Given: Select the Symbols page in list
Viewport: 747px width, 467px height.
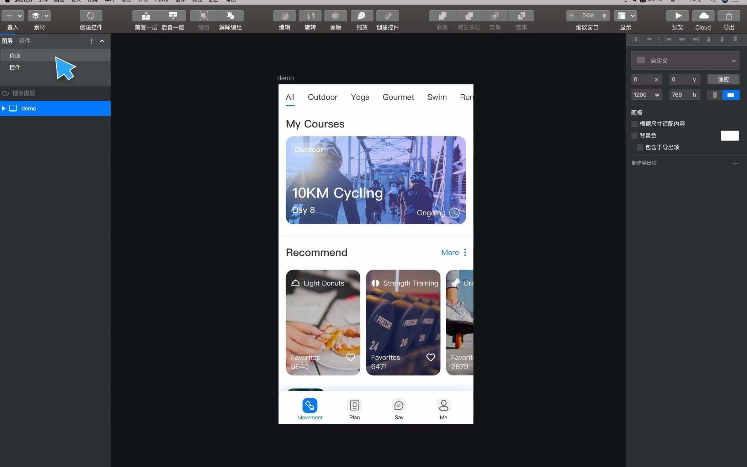Looking at the screenshot, I should 15,68.
